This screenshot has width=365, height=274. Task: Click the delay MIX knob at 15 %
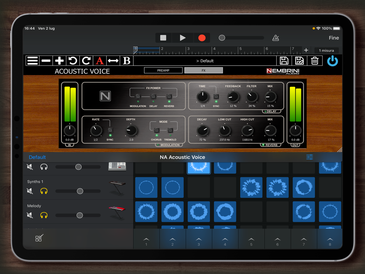pos(270,97)
